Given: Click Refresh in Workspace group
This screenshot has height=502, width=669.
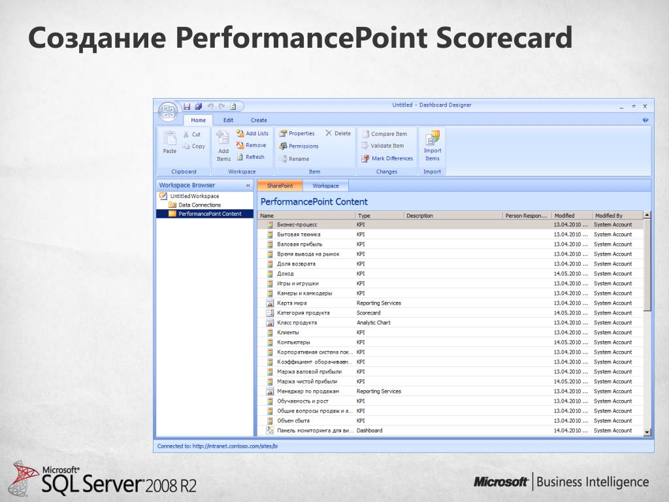Looking at the screenshot, I should (250, 157).
